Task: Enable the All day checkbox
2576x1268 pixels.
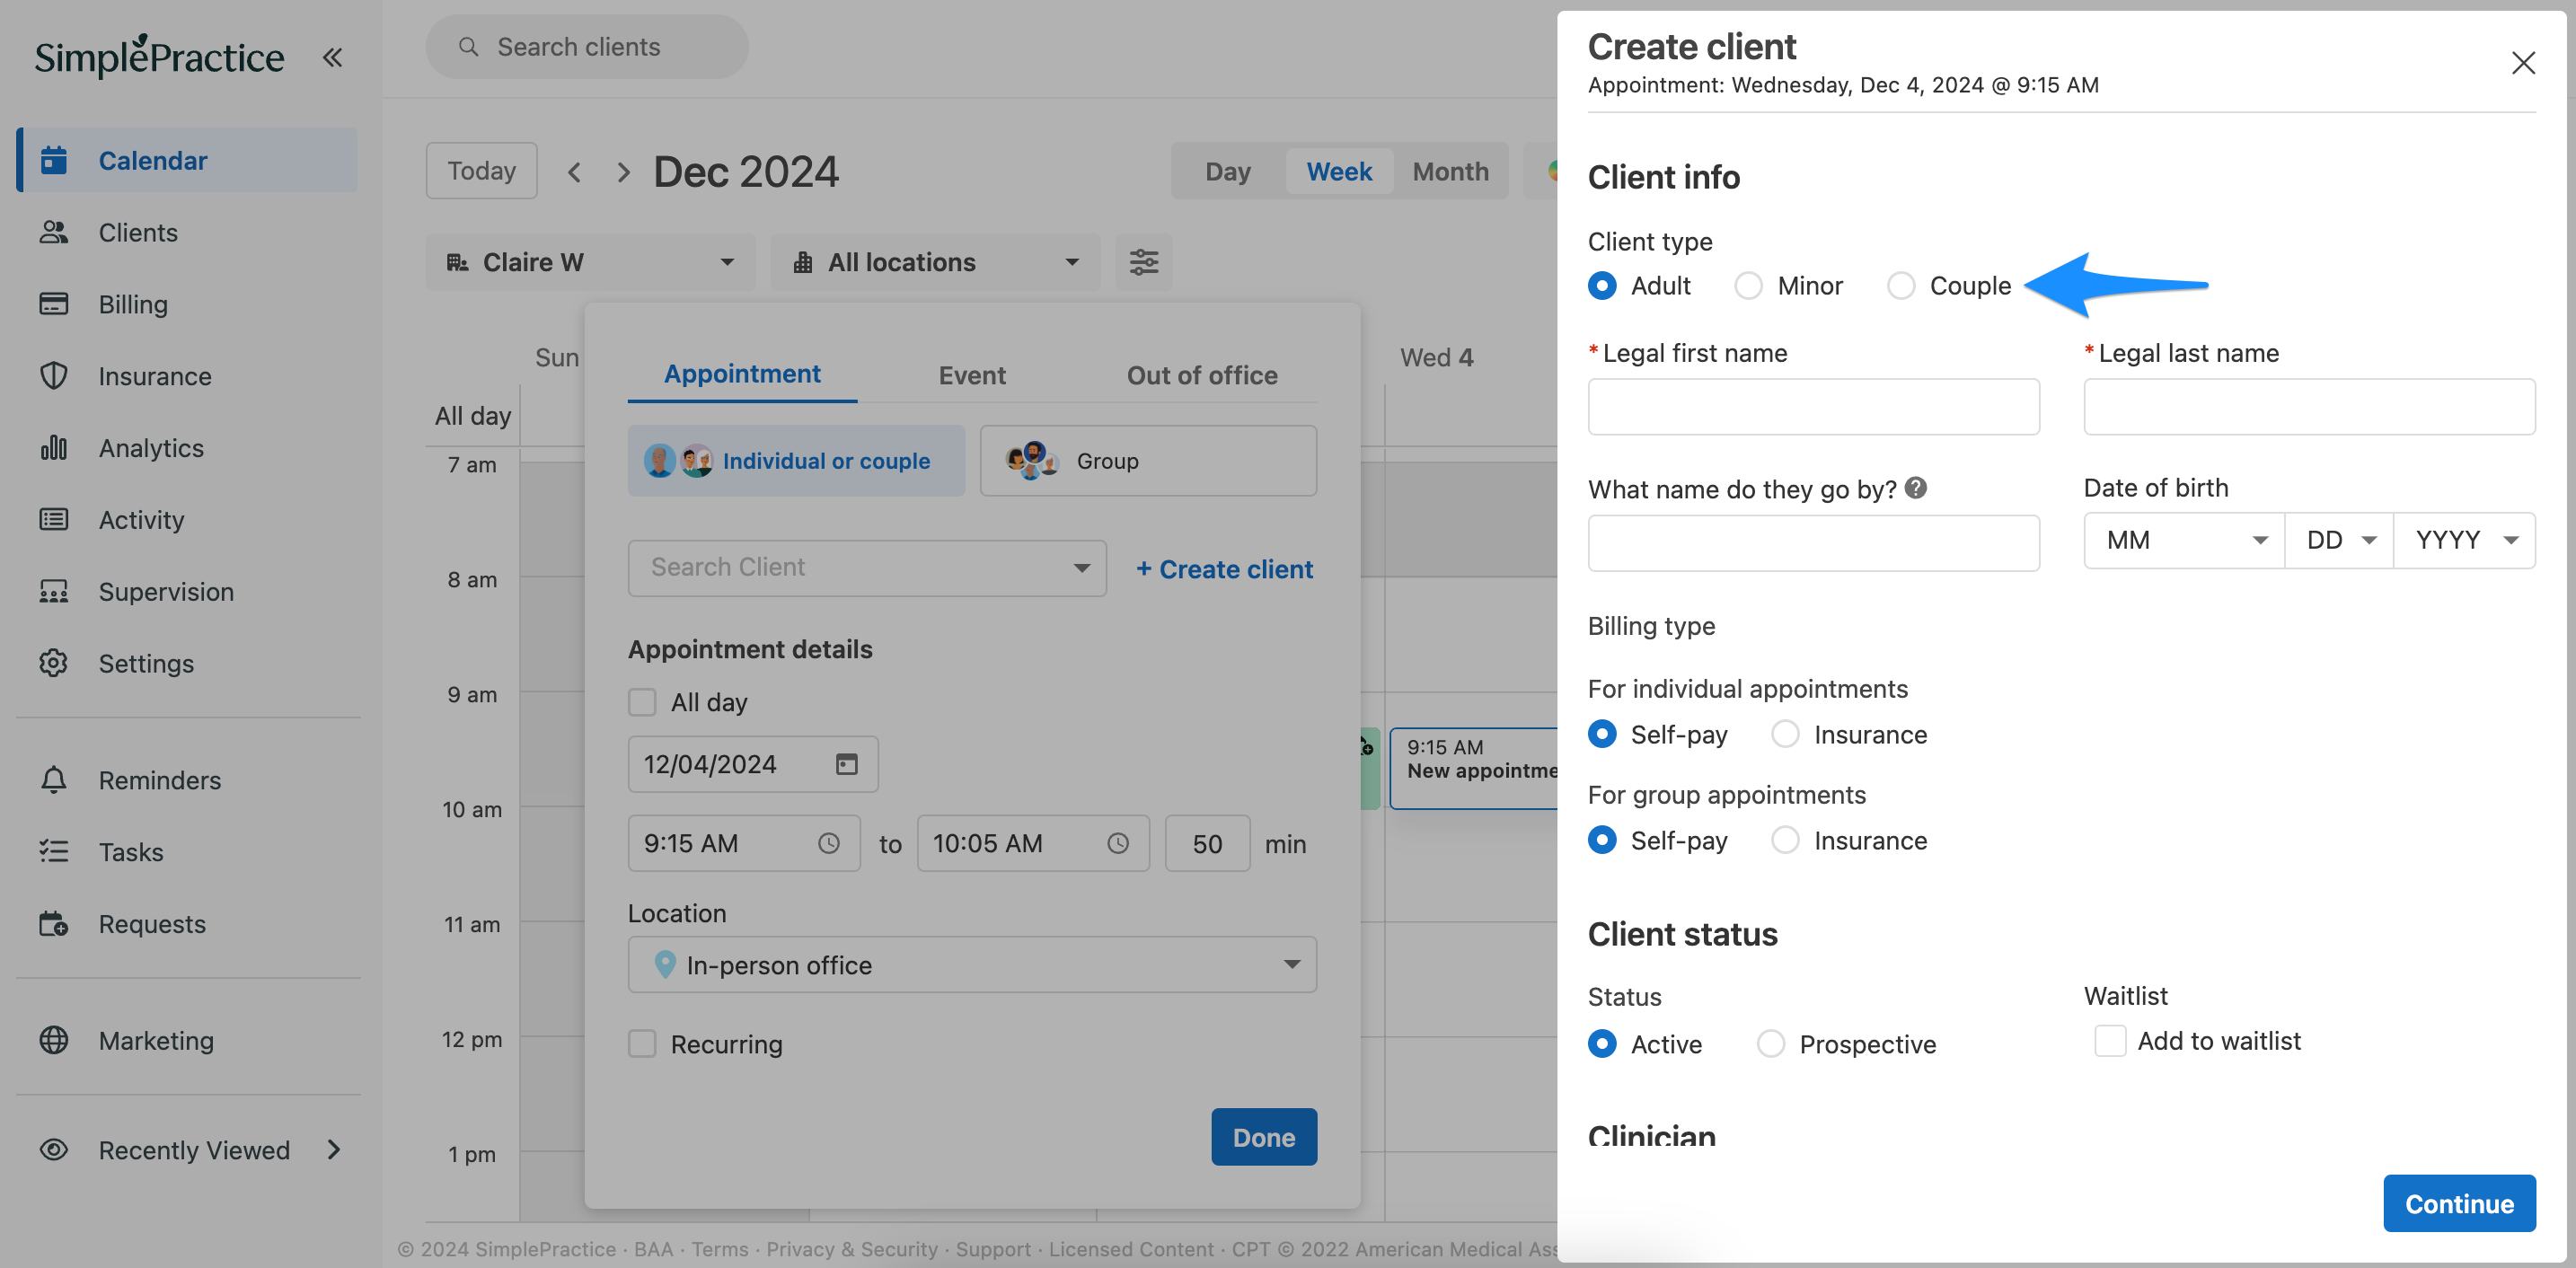Action: pos(642,702)
